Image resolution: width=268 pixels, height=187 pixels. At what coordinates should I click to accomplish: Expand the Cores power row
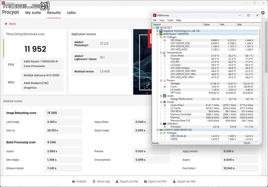[x=165, y=86]
